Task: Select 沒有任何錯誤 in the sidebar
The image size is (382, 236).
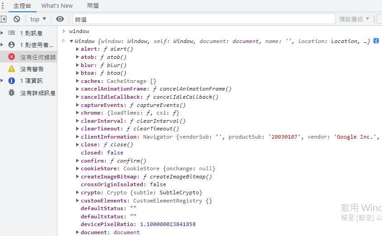Action: click(x=29, y=57)
